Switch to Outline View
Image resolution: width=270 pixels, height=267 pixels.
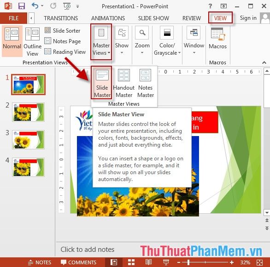tap(33, 41)
